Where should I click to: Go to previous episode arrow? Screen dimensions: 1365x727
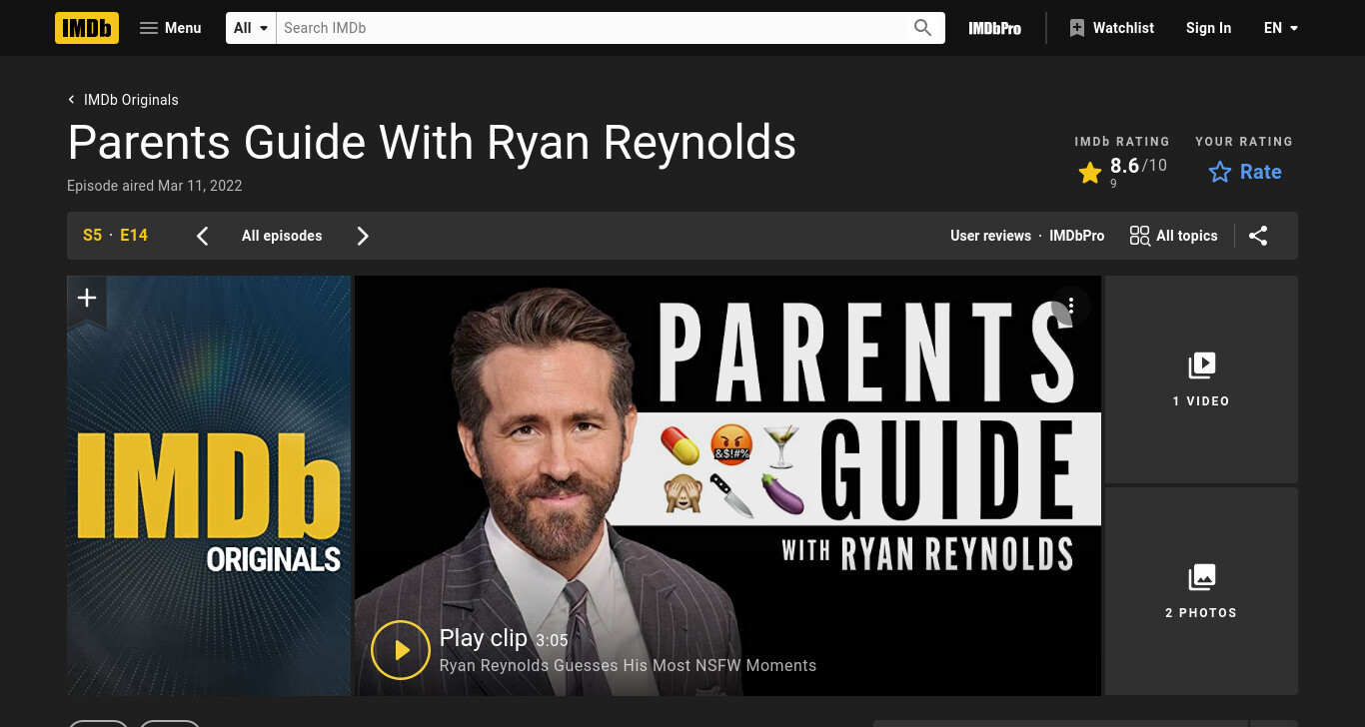click(x=202, y=236)
